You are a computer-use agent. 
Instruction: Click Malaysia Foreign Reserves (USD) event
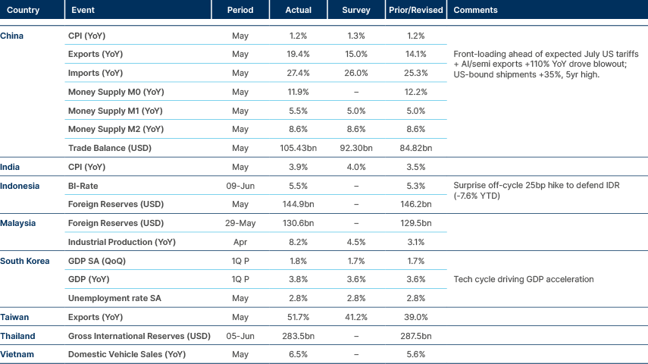point(116,223)
